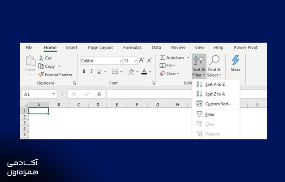Switch to the Formulas tab
This screenshot has width=285, height=182.
click(132, 48)
